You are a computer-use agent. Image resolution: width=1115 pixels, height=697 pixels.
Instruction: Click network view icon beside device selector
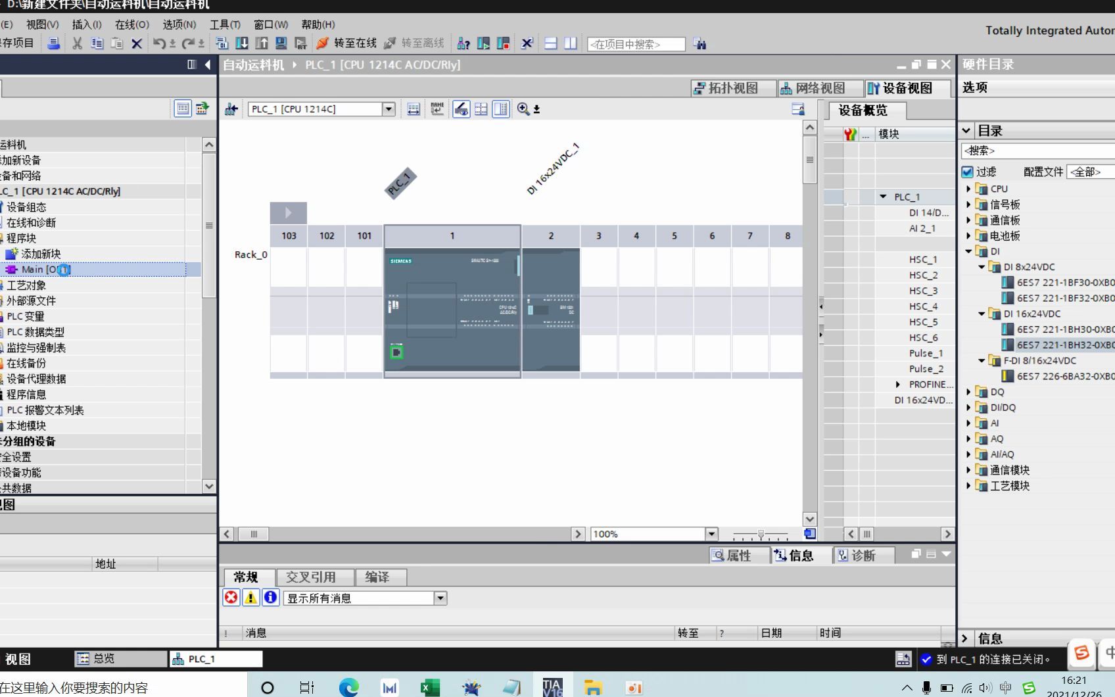click(231, 109)
